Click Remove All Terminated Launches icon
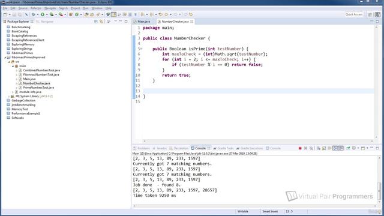Screen dimensions: 384x216 pos(311,148)
